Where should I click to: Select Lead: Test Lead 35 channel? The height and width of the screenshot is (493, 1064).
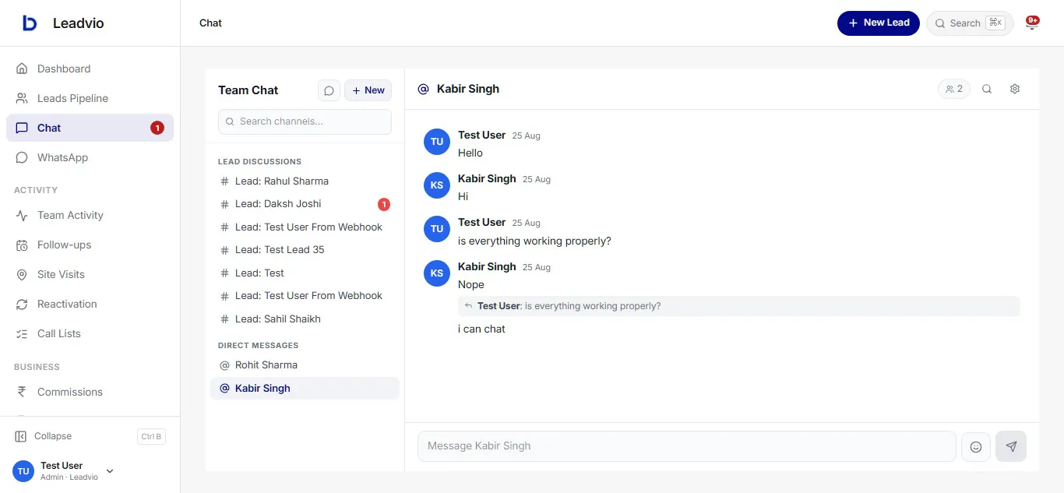305,250
